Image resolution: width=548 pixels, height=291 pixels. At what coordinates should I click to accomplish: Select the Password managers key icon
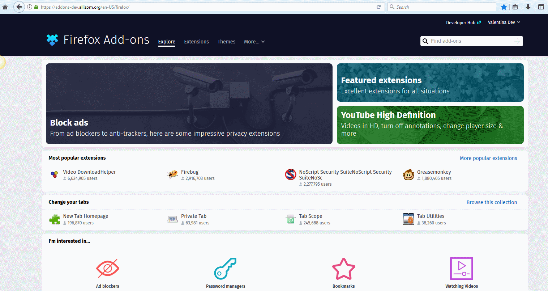pyautogui.click(x=226, y=269)
